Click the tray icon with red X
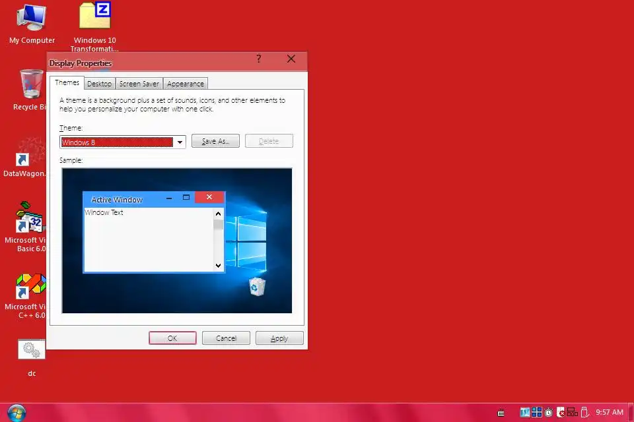This screenshot has width=634, height=422. pyautogui.click(x=561, y=412)
